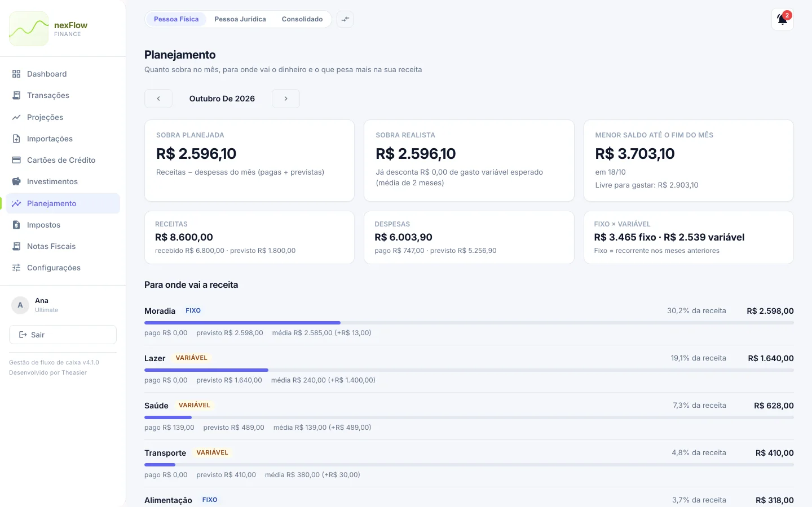Click the Sair logout button
The image size is (812, 507).
(63, 335)
